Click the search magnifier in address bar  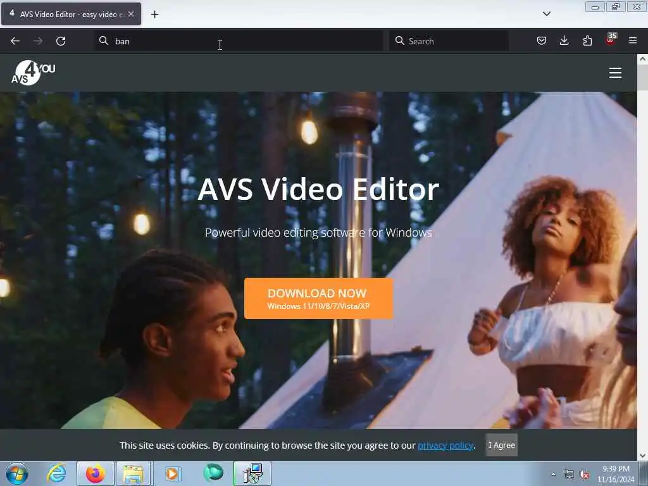(104, 40)
